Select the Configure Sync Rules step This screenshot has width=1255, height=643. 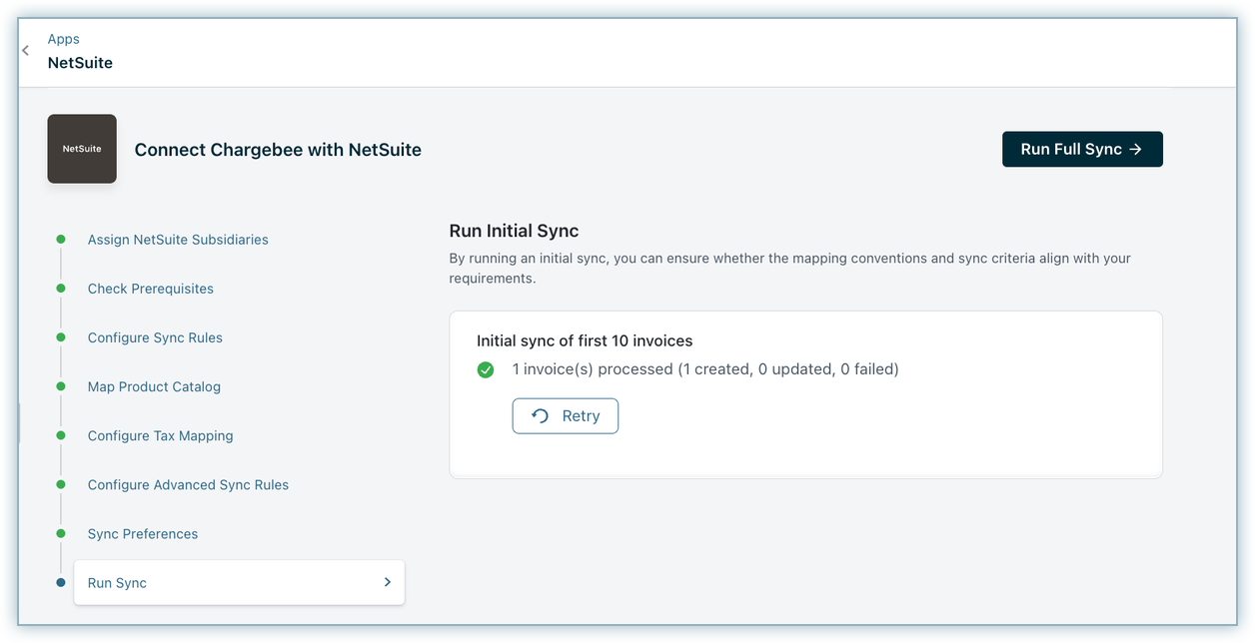pos(155,337)
